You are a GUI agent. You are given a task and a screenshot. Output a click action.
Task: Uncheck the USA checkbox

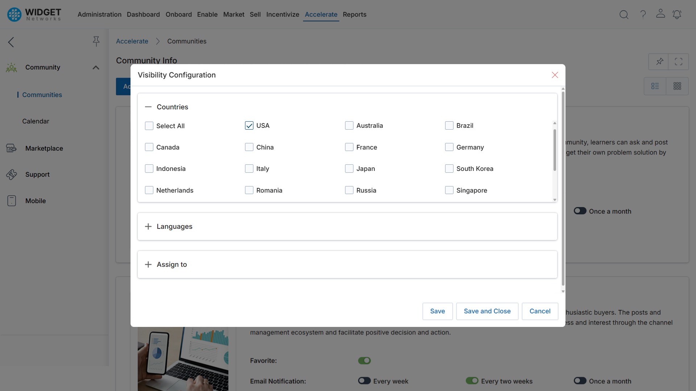(x=249, y=125)
